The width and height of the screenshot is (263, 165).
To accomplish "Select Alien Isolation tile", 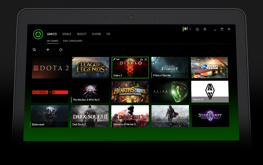I will [x=170, y=92].
